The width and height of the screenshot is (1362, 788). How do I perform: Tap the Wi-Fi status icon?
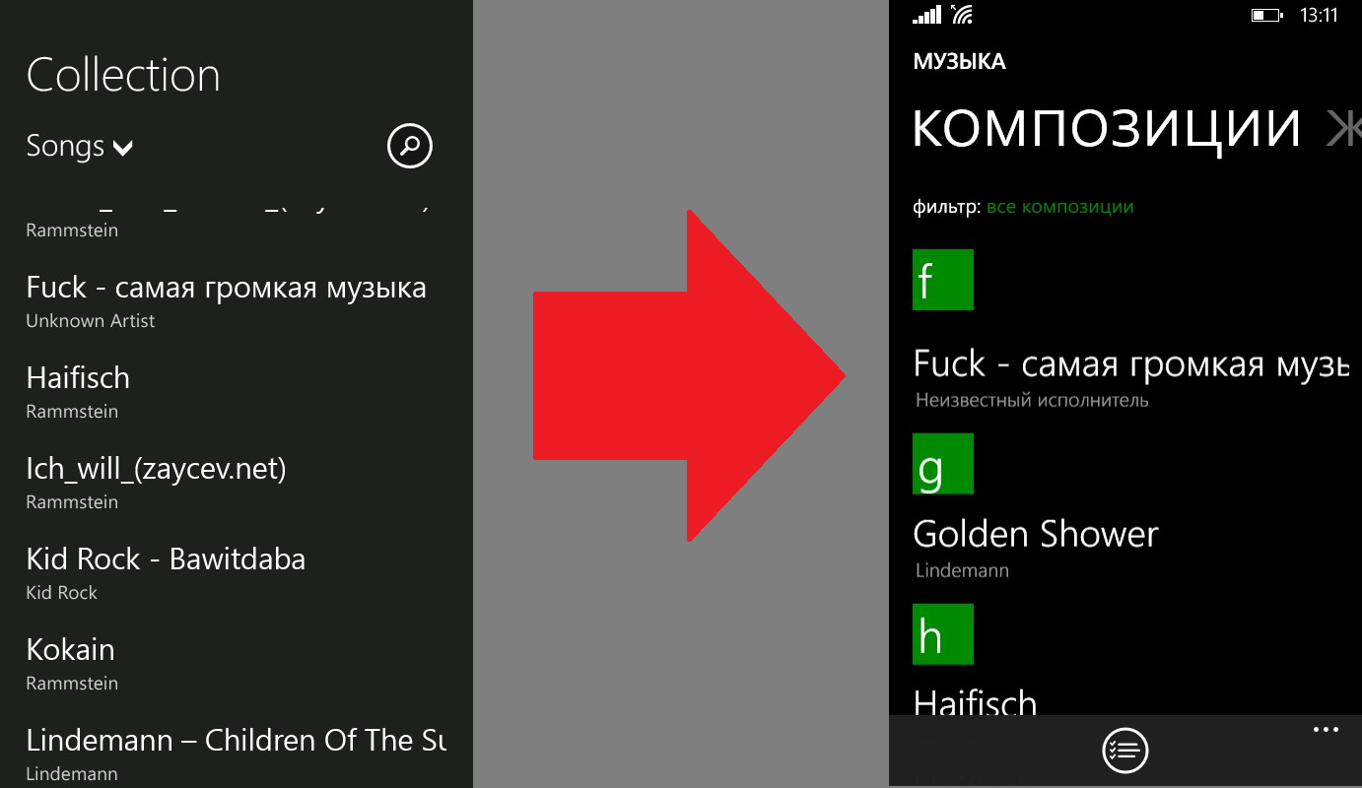coord(962,15)
